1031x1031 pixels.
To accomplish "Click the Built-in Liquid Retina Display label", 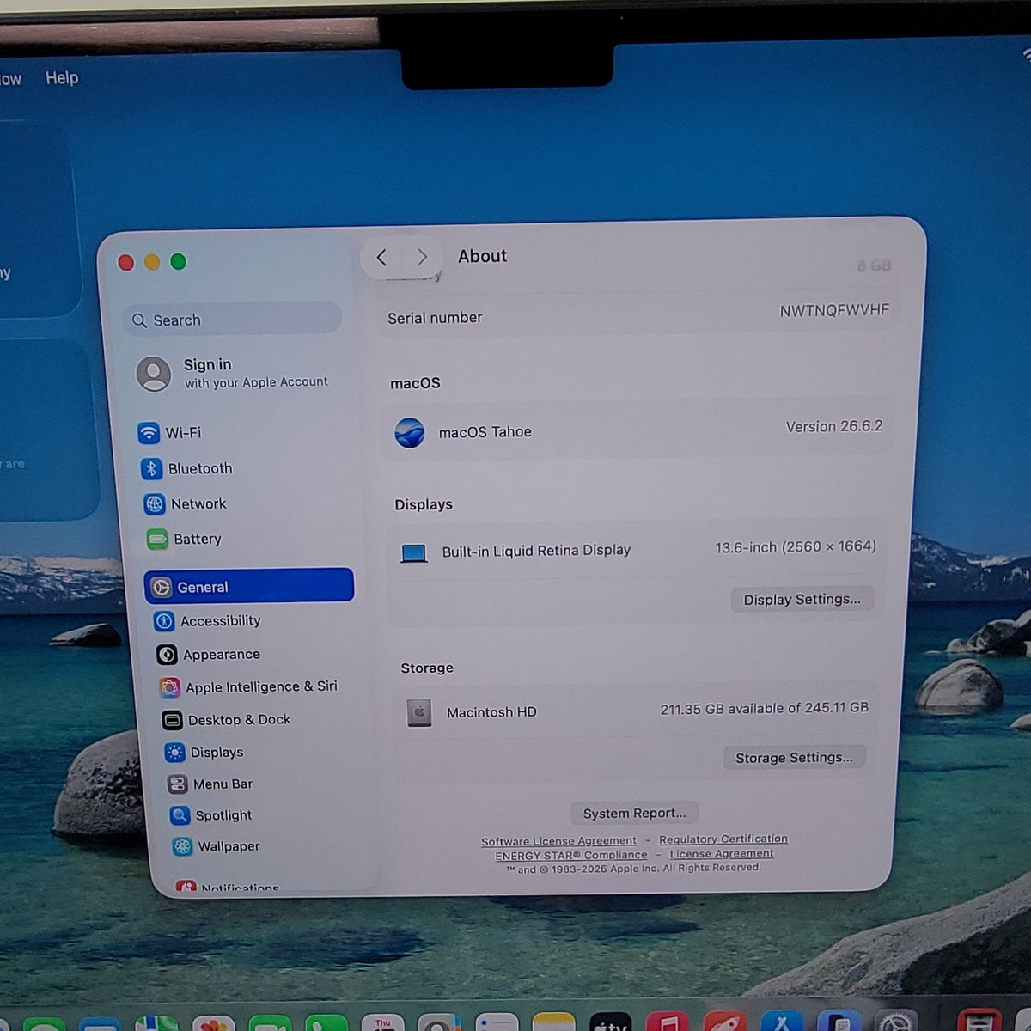I will 536,551.
